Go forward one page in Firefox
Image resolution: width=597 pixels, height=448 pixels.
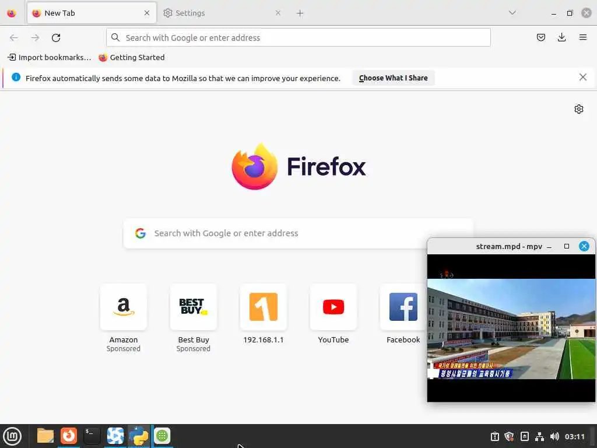point(35,38)
